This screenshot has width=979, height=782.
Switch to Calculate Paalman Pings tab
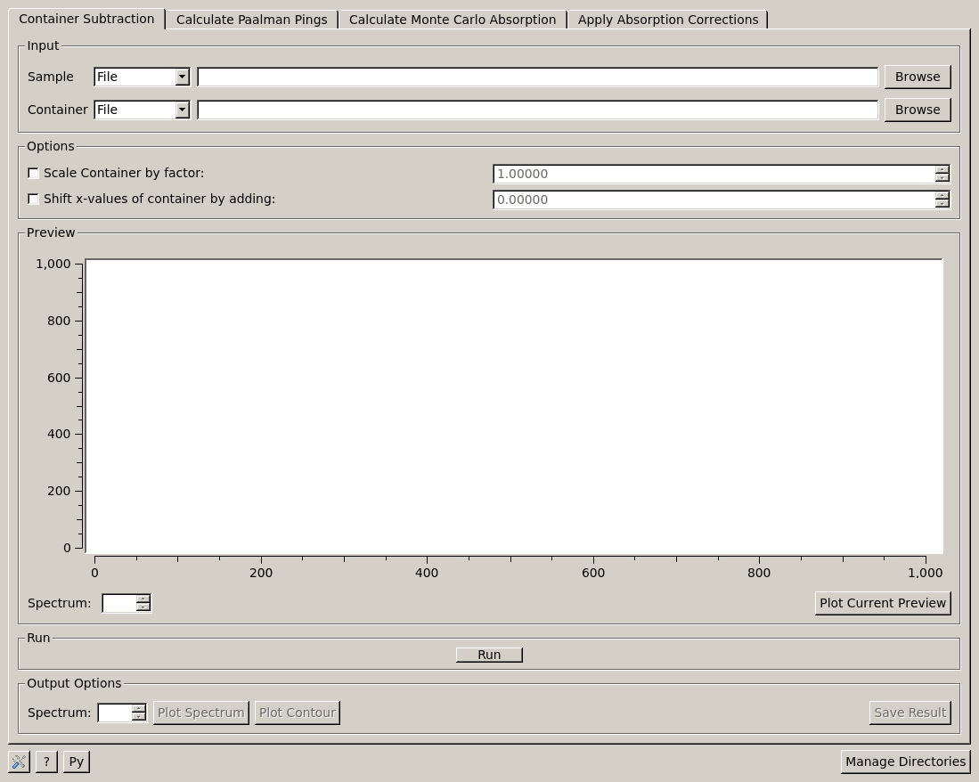(251, 20)
